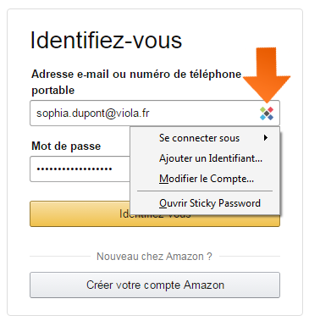Screen dimensions: 309x321
Task: Click the separator line in context menu
Action: pos(205,191)
